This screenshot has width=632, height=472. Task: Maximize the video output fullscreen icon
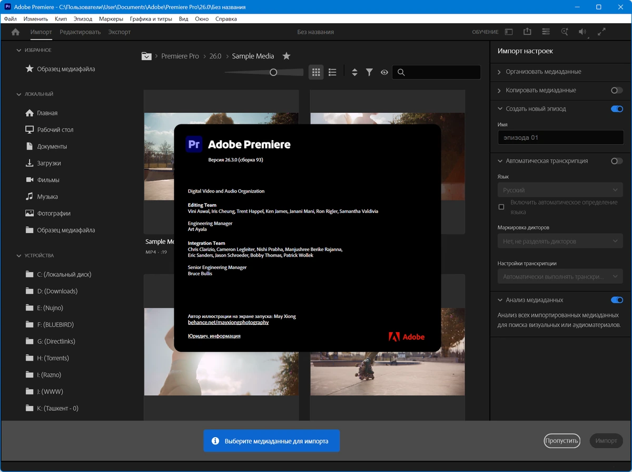tap(601, 32)
